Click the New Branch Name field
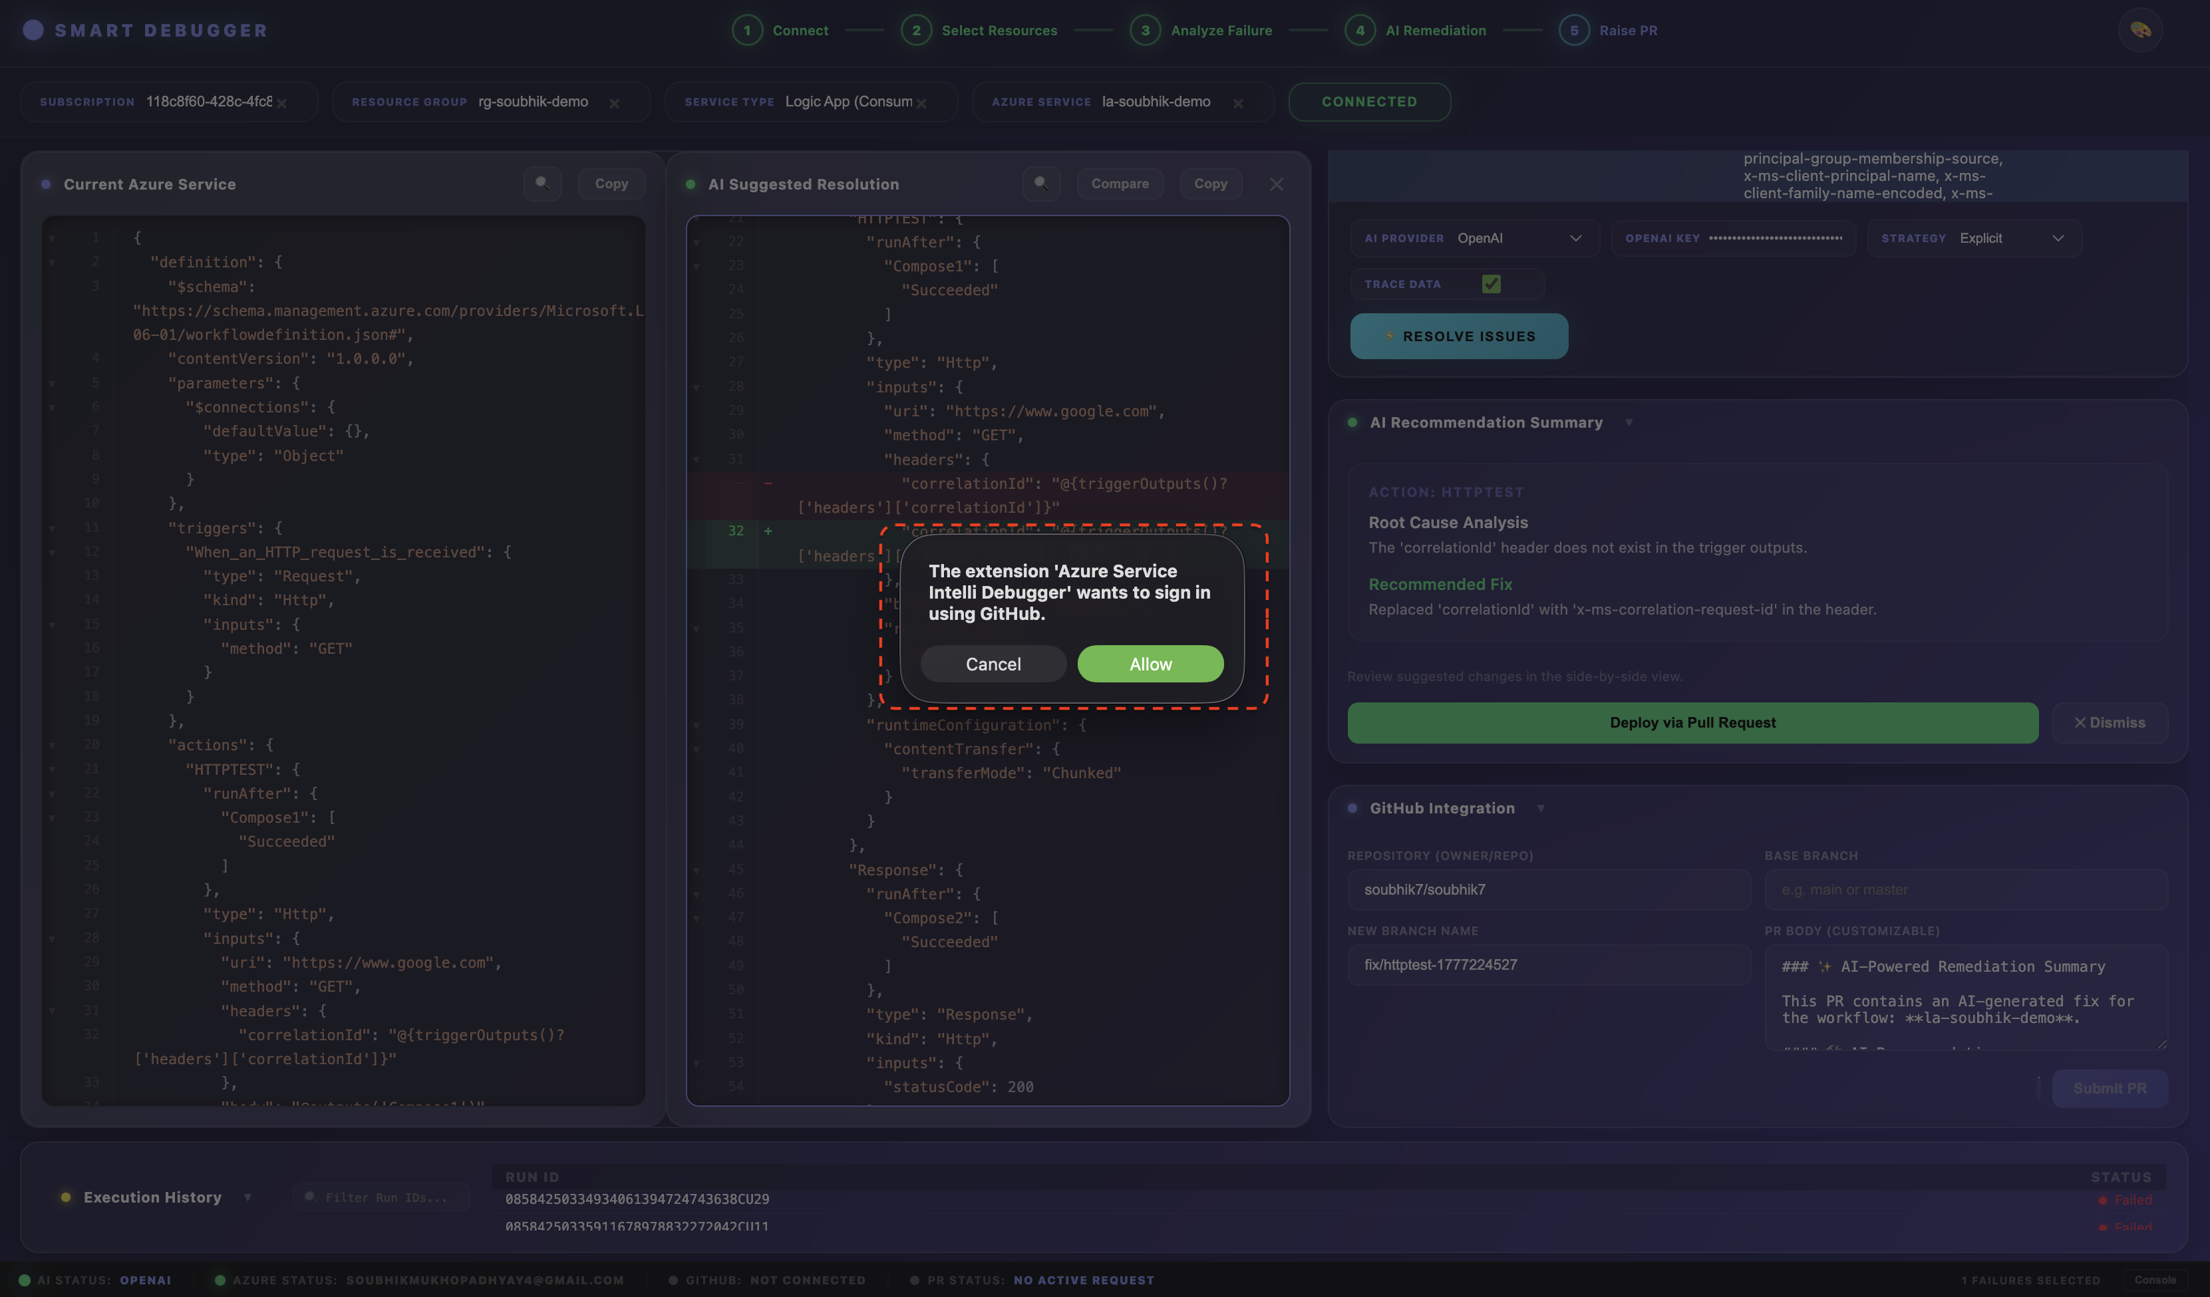 tap(1549, 964)
